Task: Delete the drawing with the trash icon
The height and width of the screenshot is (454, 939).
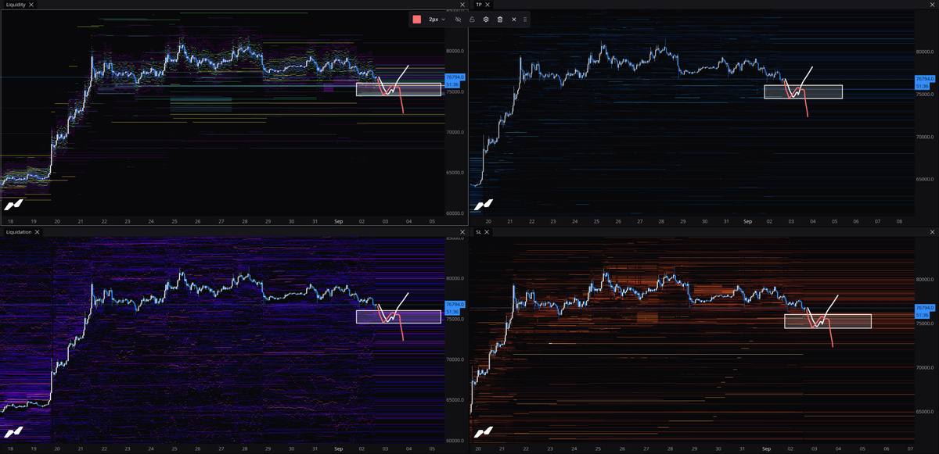Action: tap(500, 19)
